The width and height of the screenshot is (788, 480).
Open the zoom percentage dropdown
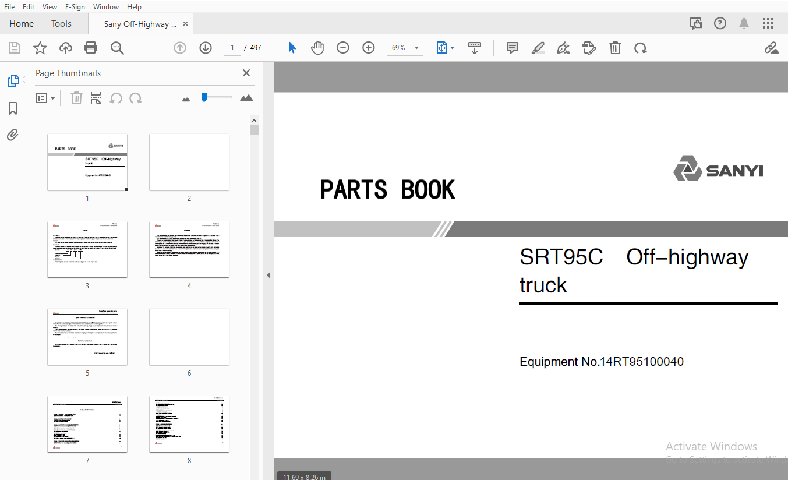[416, 48]
